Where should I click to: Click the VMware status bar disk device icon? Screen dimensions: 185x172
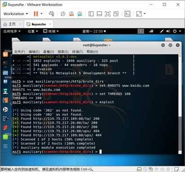pyautogui.click(x=139, y=169)
